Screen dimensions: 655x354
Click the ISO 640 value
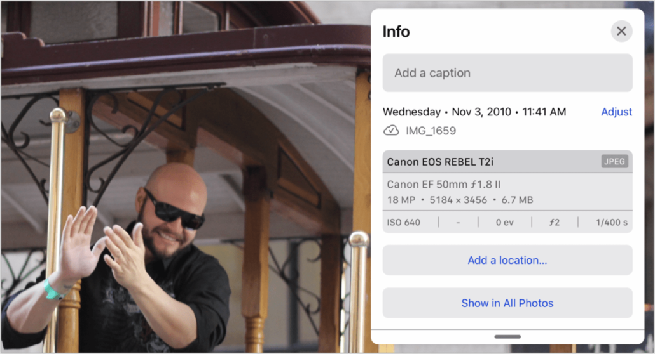coord(404,223)
